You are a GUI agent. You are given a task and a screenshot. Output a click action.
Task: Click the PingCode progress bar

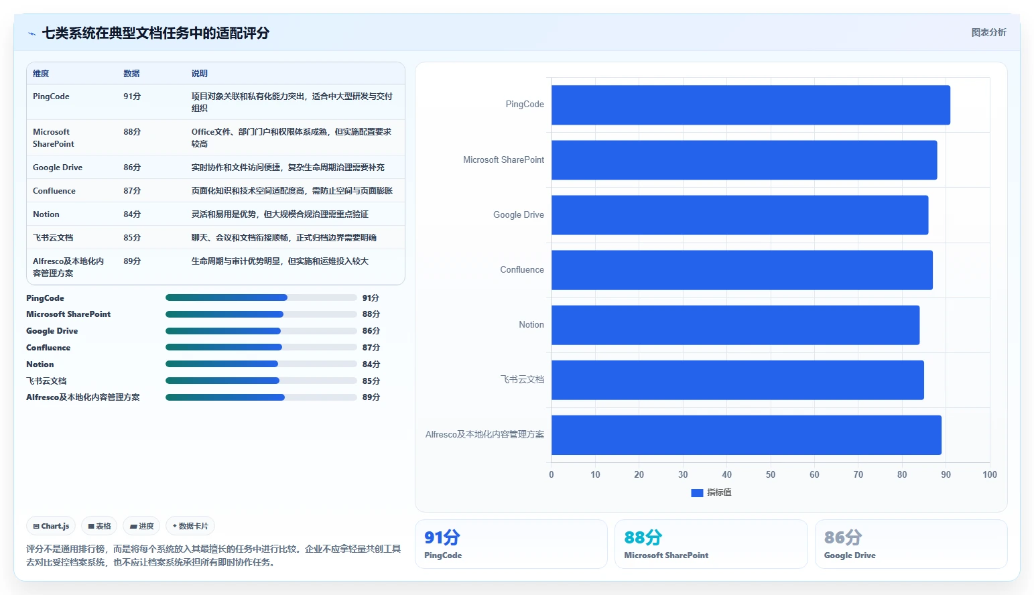[x=261, y=297]
